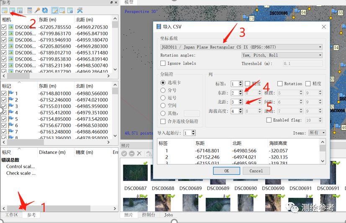Click the 其他 custom delimiter input field
Viewport: 346px width, 223px height.
click(192, 113)
